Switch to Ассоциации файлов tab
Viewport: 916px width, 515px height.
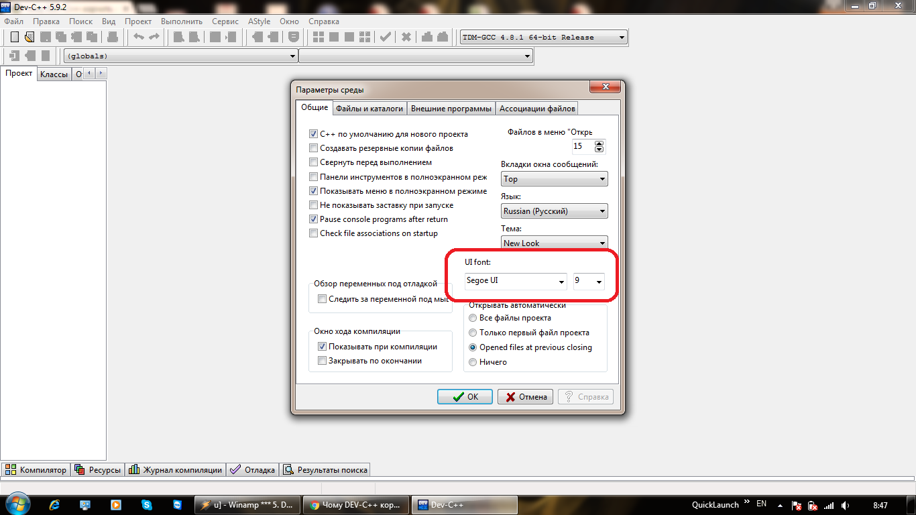(x=537, y=108)
